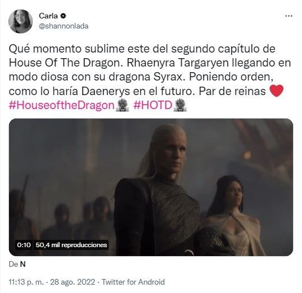Open the @shannonlada handle link
Screen dimensions: 302x293
(x=63, y=26)
